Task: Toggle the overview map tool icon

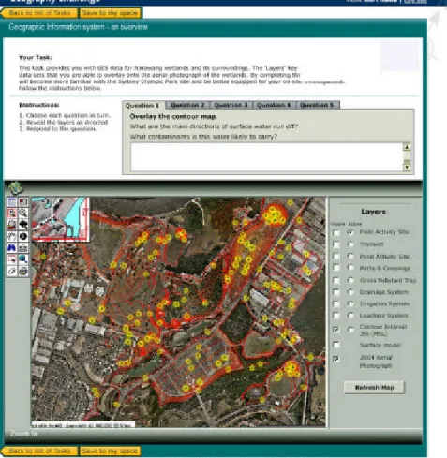Action: click(x=23, y=201)
